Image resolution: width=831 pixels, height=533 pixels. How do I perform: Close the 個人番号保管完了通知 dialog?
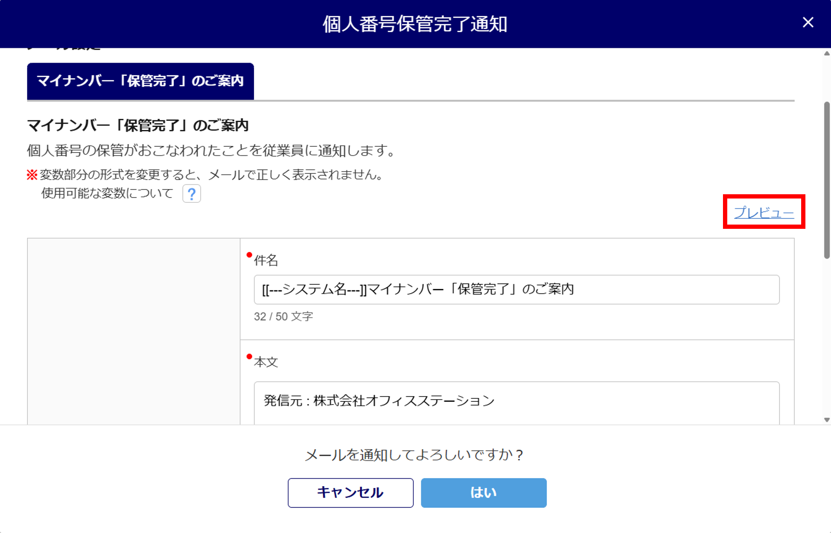pyautogui.click(x=808, y=22)
